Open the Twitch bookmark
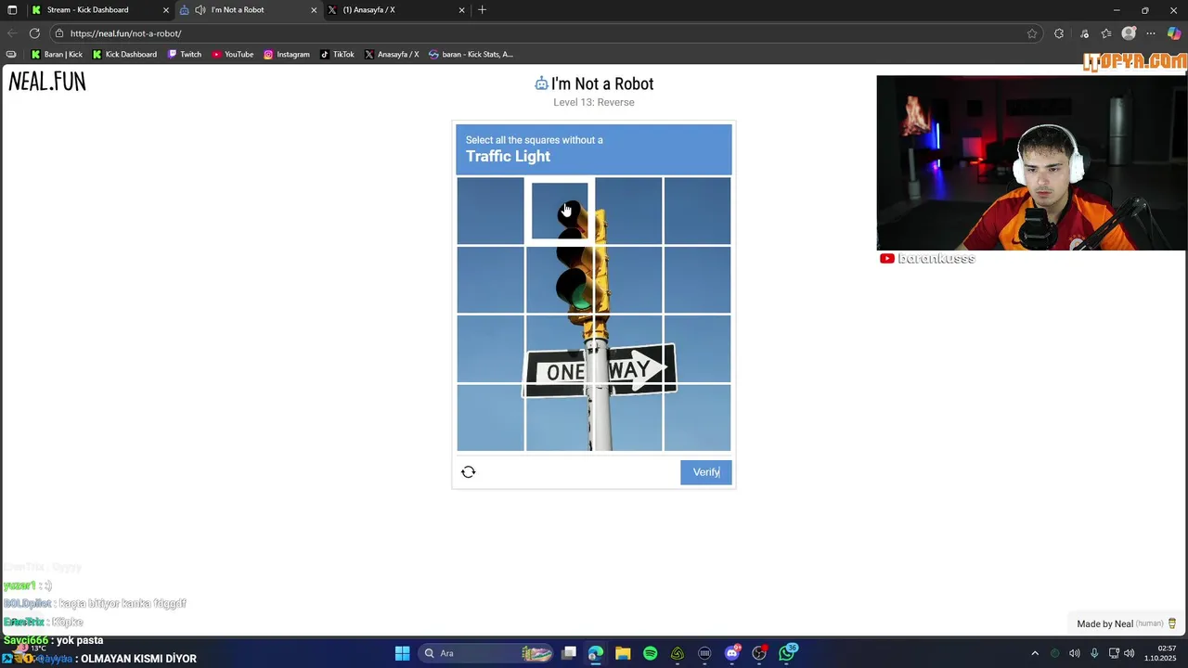1188x668 pixels. point(185,54)
